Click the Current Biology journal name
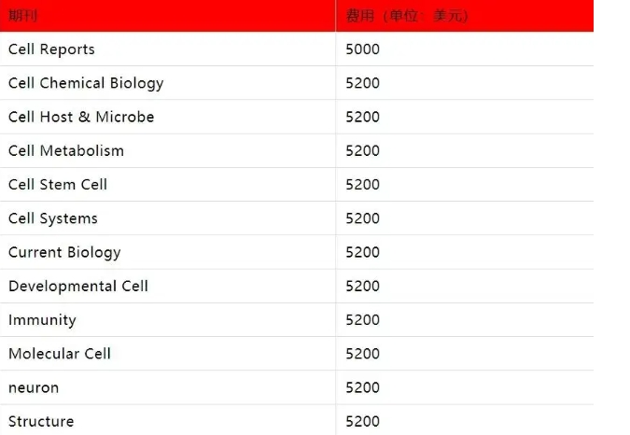This screenshot has width=630, height=435. (x=64, y=252)
